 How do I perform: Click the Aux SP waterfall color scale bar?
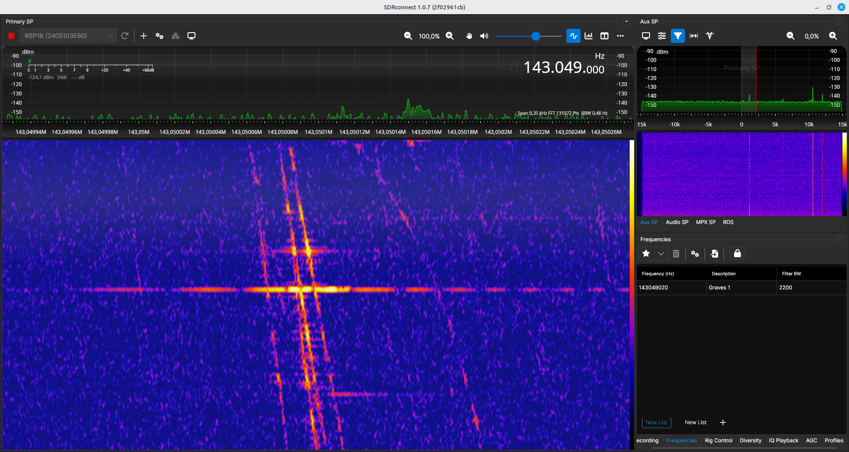coord(844,174)
